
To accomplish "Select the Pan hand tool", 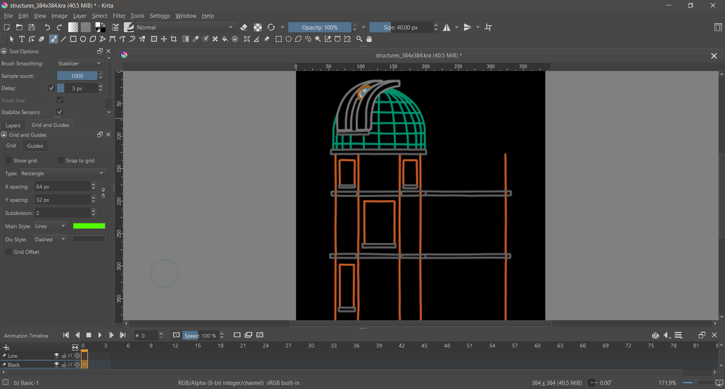I will 370,39.
